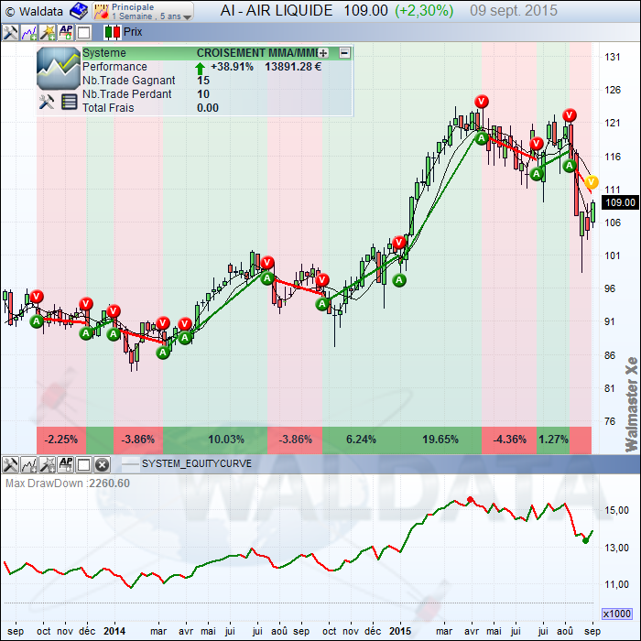Click the 109.00 current price tag on price axis
This screenshot has width=641, height=641.
tap(620, 202)
